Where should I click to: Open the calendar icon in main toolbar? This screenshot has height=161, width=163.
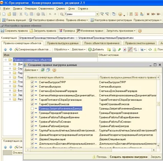tap(136, 14)
